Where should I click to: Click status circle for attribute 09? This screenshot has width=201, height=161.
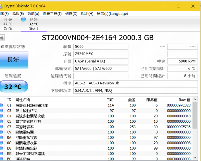point(1,132)
